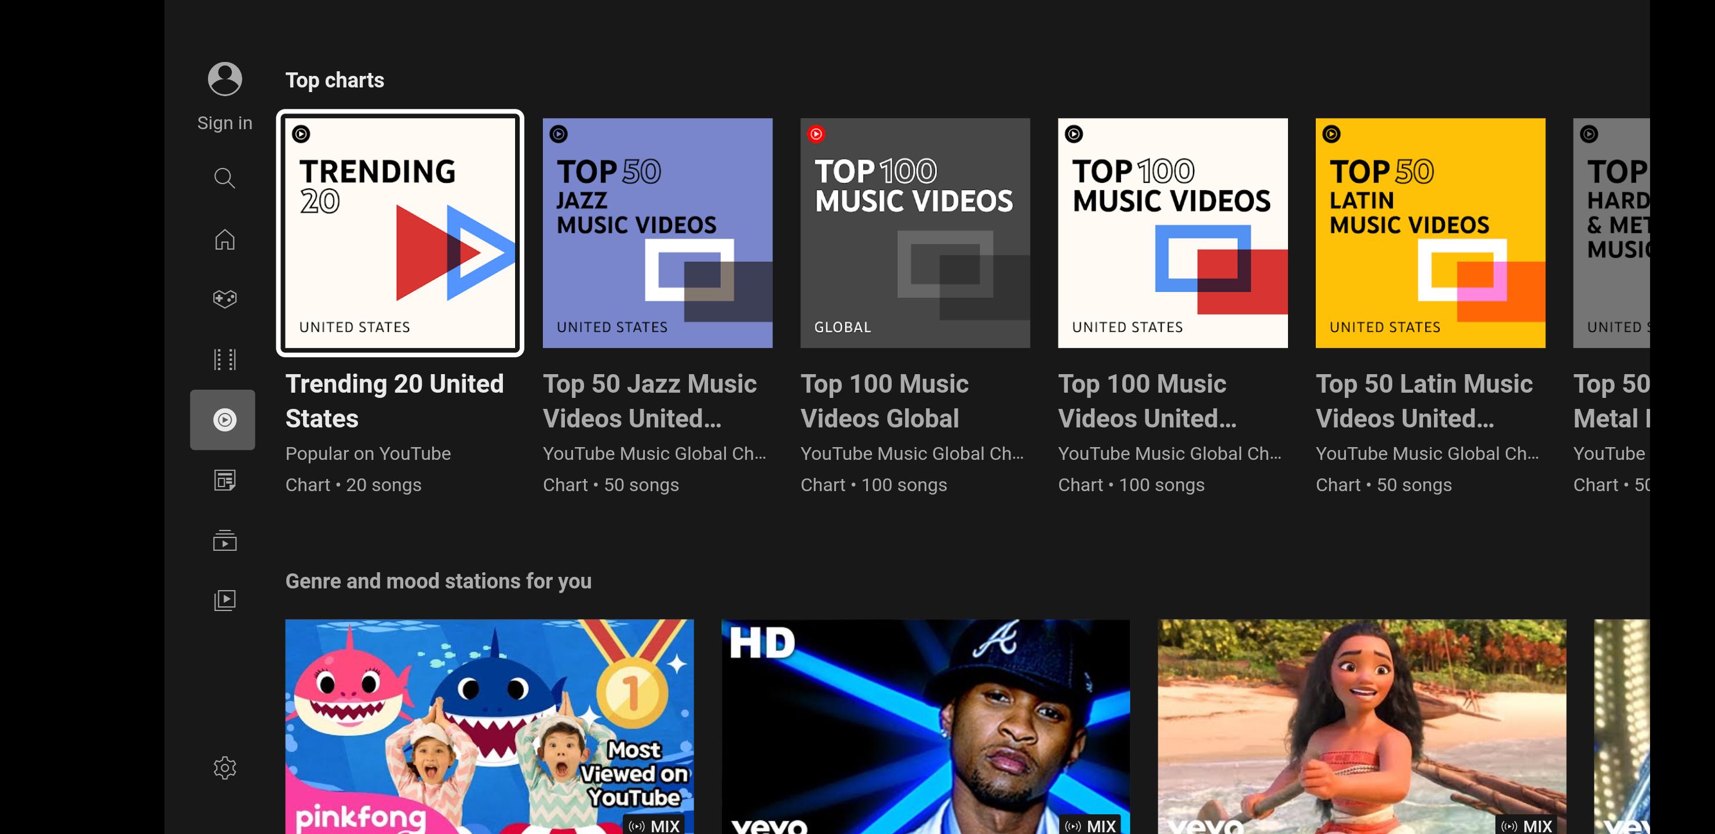
Task: Go to Home in sidebar
Action: 224,239
